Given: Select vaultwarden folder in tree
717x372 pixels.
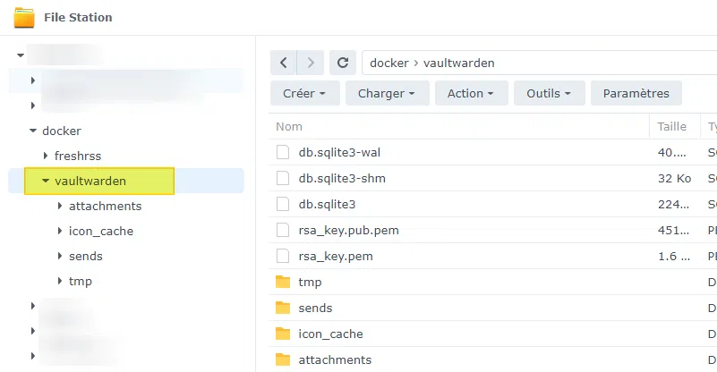Looking at the screenshot, I should (90, 181).
